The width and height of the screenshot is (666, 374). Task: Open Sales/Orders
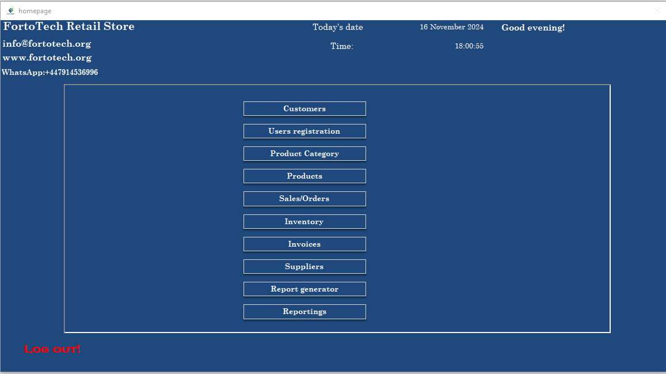305,199
